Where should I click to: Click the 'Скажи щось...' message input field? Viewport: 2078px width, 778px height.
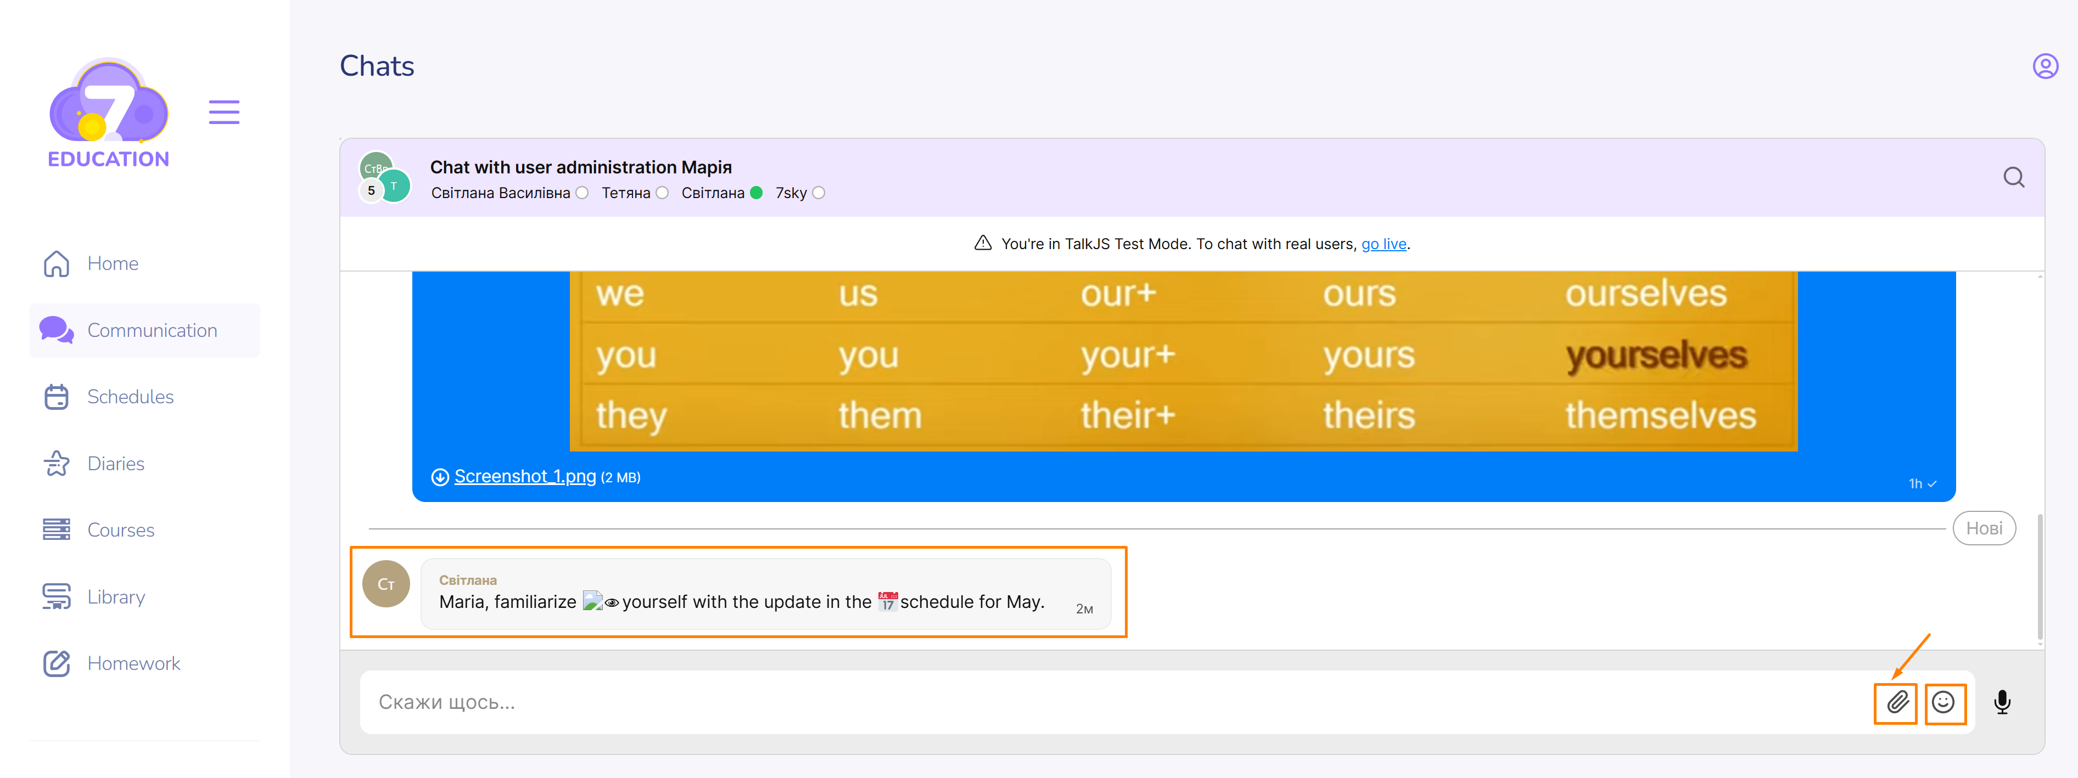click(x=1049, y=702)
